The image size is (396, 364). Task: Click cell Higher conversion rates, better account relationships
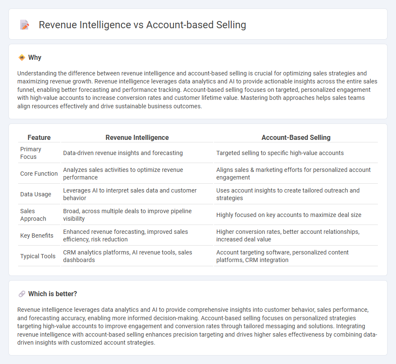tap(296, 236)
